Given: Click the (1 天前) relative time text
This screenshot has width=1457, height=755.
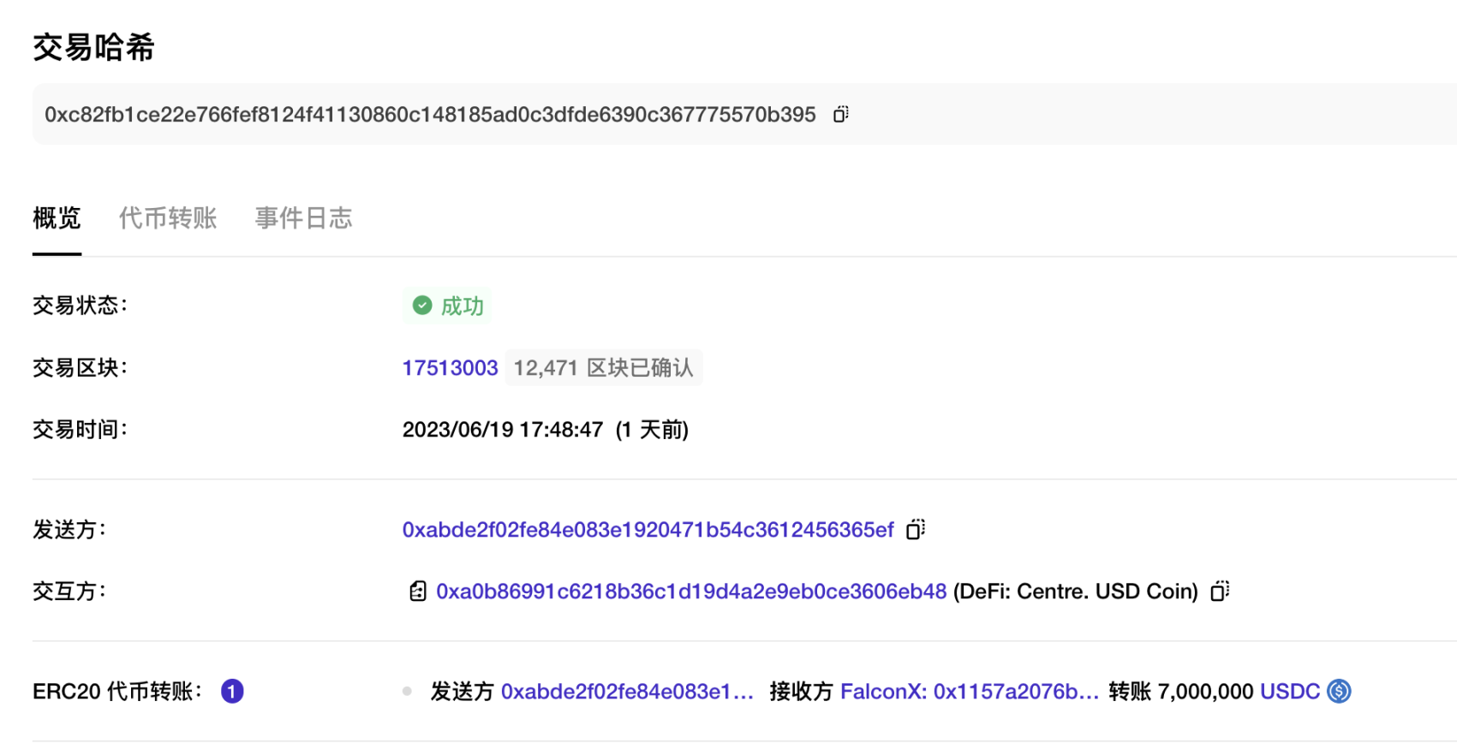Looking at the screenshot, I should tap(652, 430).
